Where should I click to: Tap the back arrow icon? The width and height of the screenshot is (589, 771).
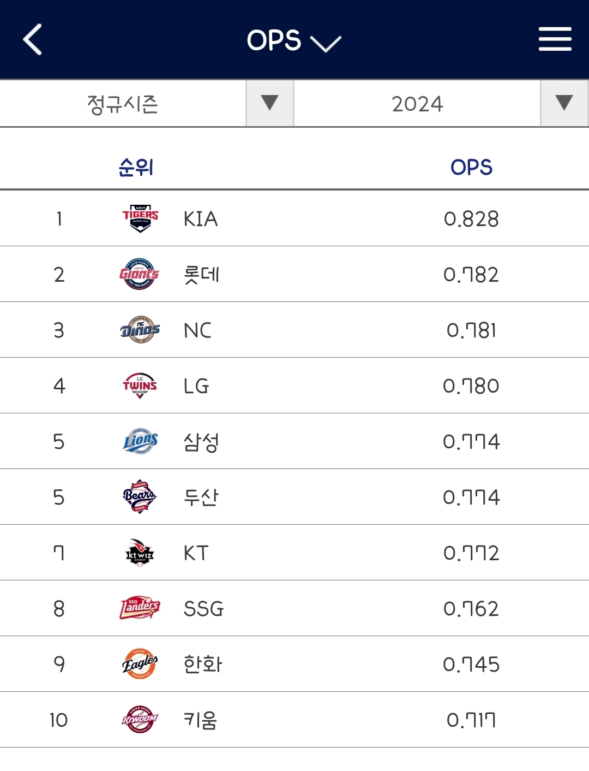click(33, 40)
